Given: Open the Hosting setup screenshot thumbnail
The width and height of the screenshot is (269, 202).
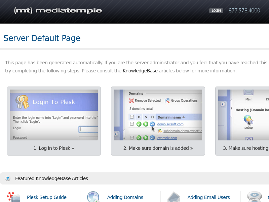Looking at the screenshot, I should [243, 115].
